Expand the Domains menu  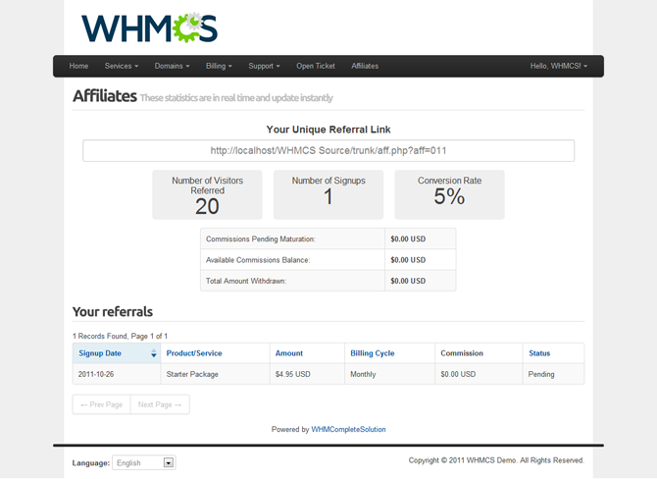[x=172, y=66]
